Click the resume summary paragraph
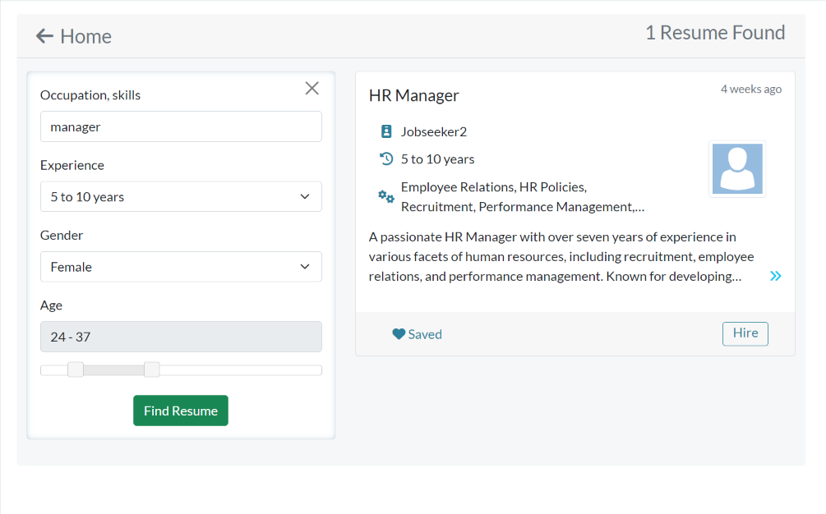Screen dimensions: 826x514 pyautogui.click(x=561, y=257)
